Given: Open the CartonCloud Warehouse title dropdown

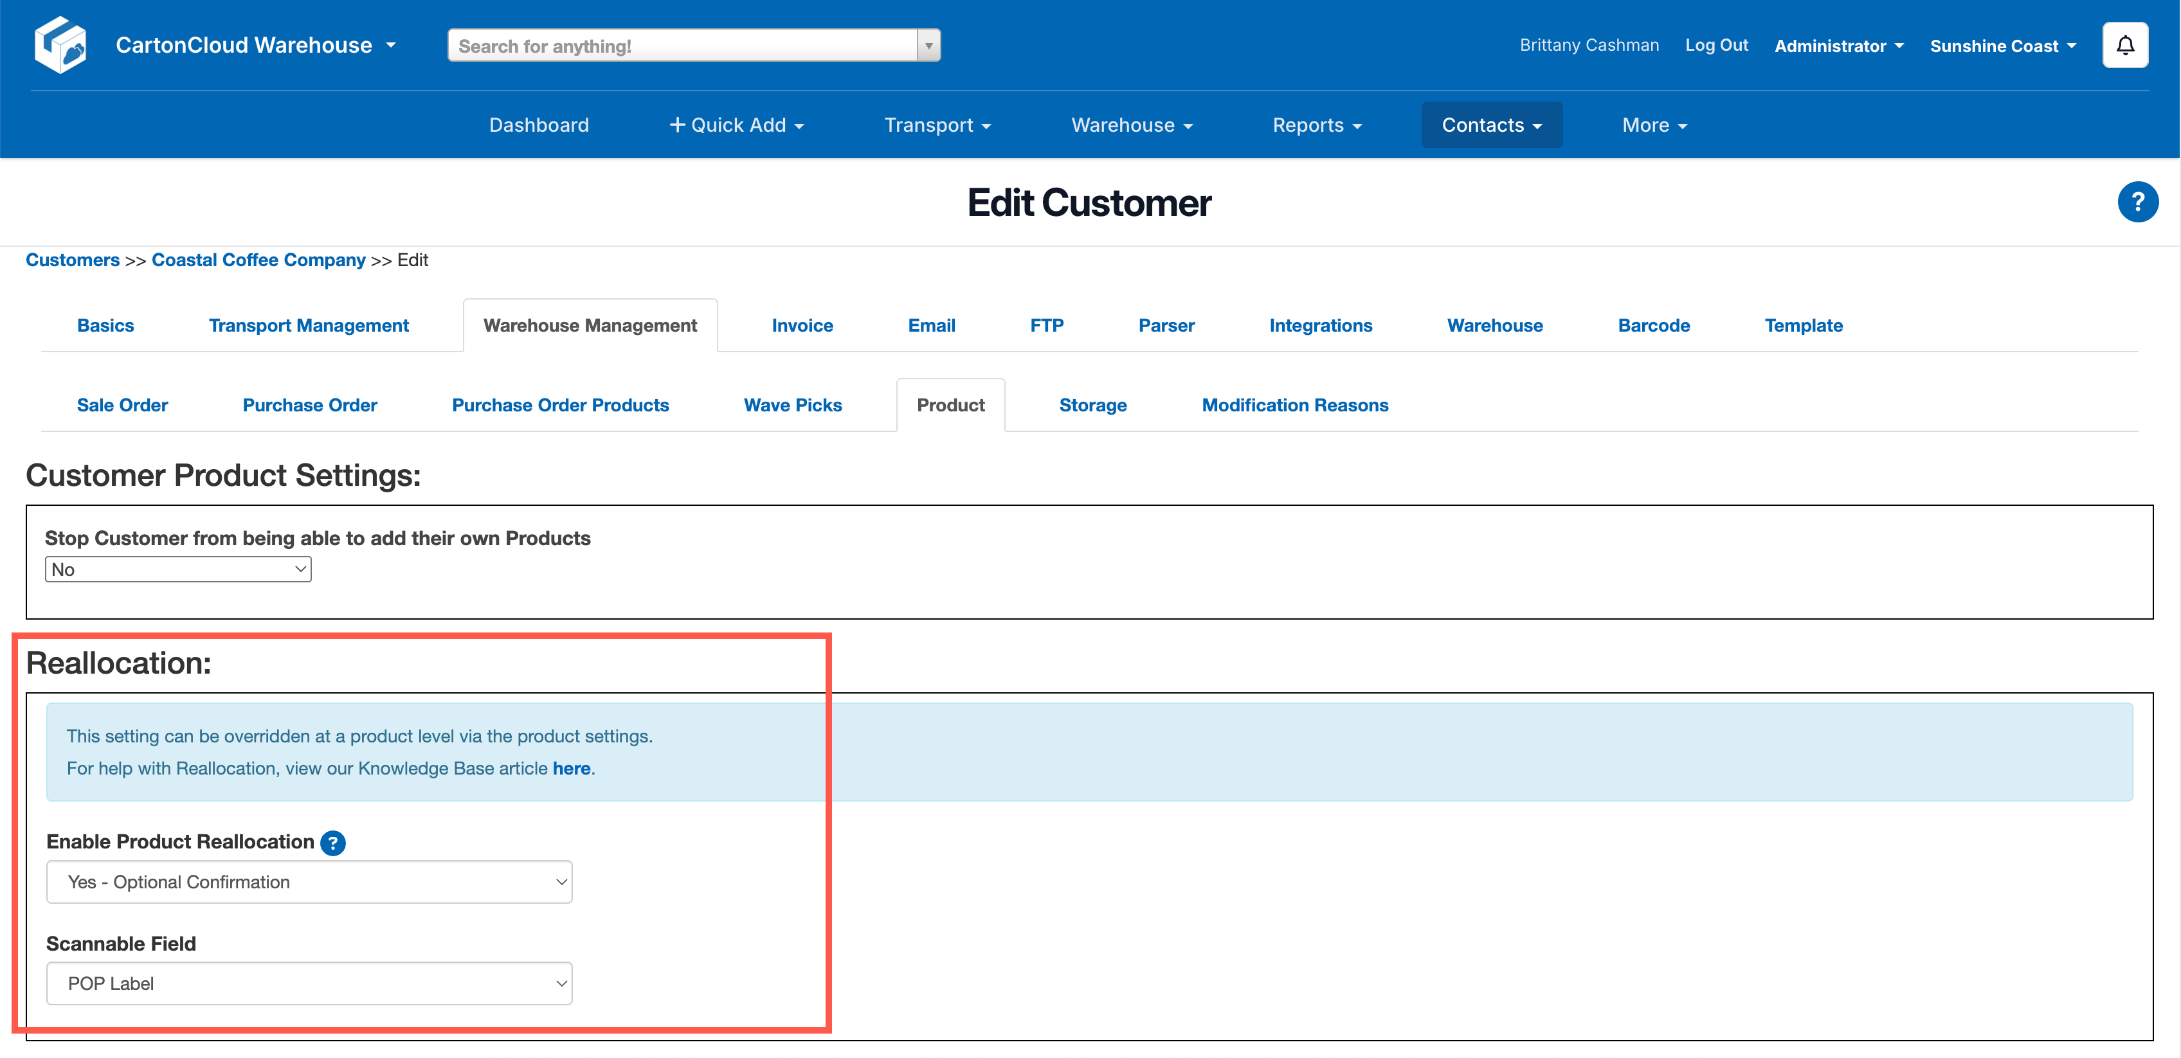Looking at the screenshot, I should pyautogui.click(x=256, y=45).
